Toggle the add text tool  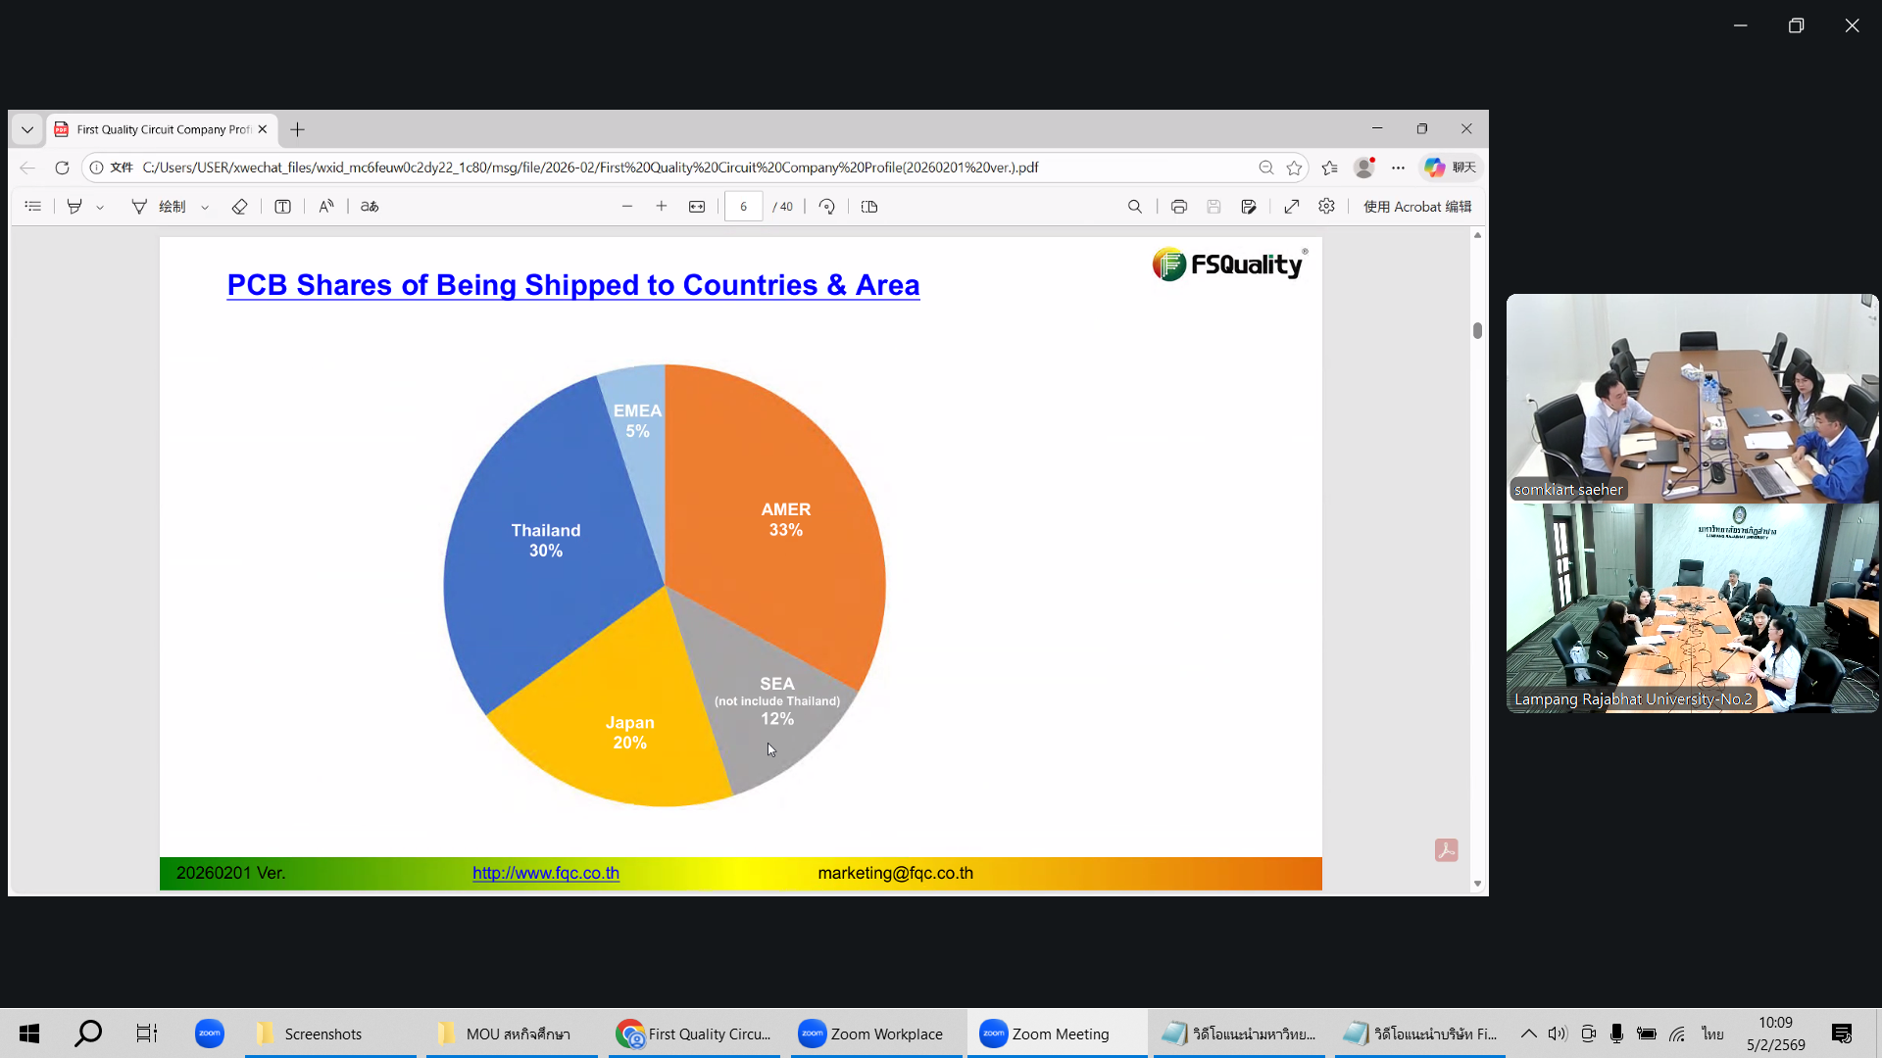coord(282,207)
